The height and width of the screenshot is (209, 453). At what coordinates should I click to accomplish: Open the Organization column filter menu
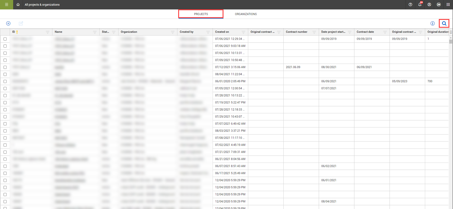(x=172, y=32)
